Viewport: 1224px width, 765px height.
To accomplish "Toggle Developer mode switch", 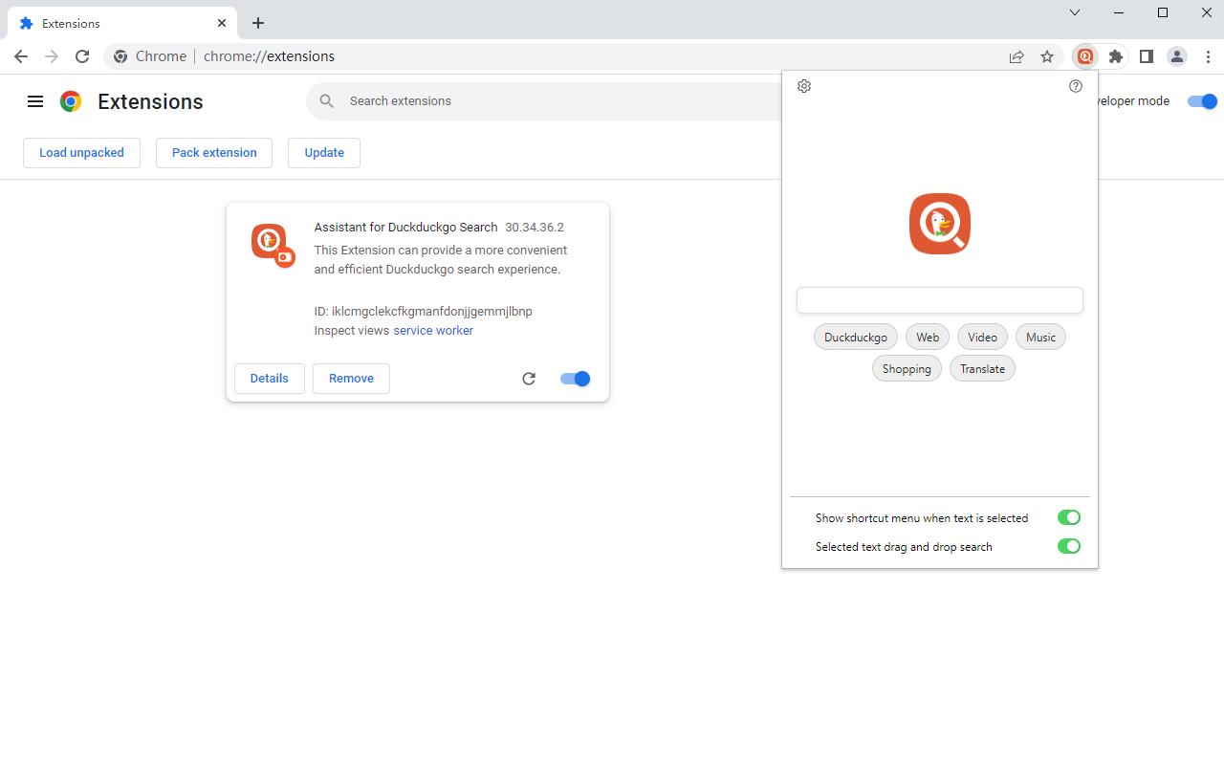I will (x=1202, y=101).
